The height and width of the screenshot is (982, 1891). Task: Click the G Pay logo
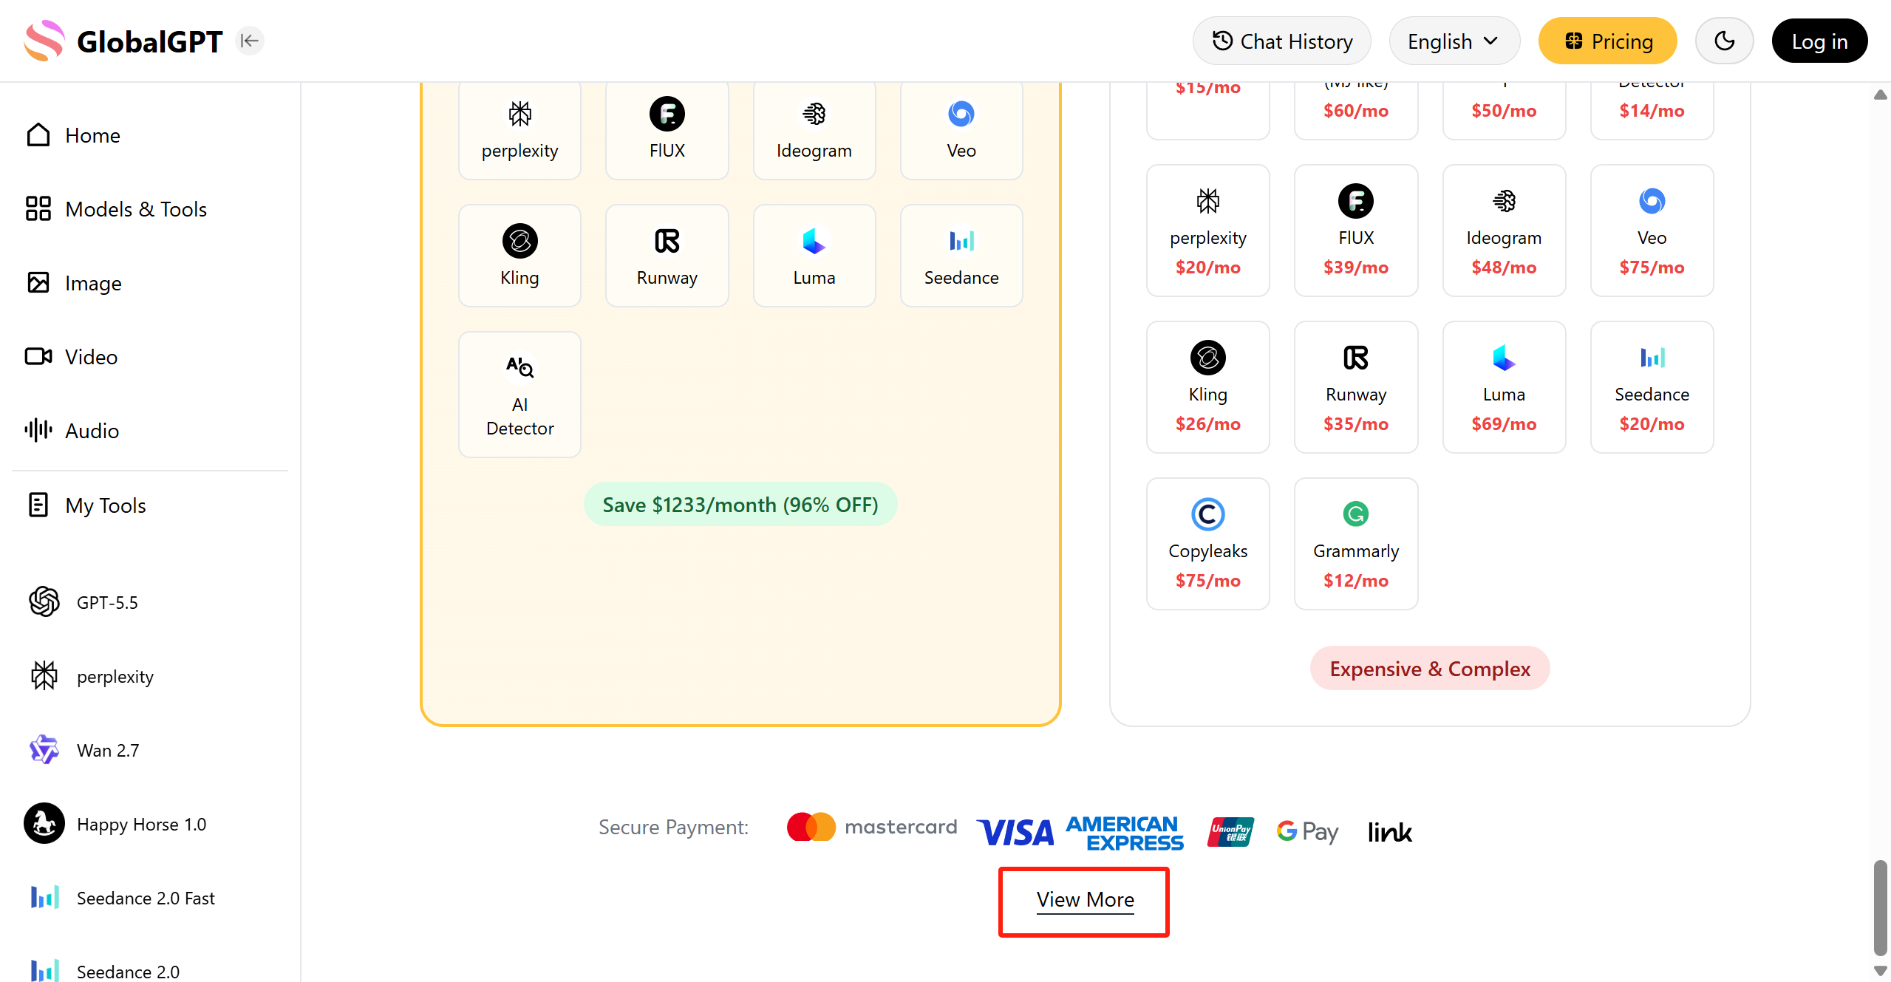1307,832
